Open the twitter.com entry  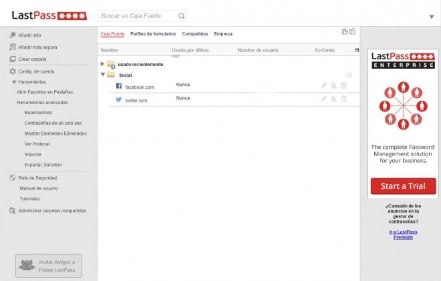tap(136, 100)
